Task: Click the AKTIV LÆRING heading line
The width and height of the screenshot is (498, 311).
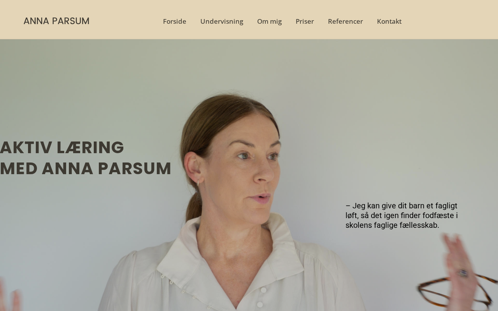Action: [x=62, y=148]
